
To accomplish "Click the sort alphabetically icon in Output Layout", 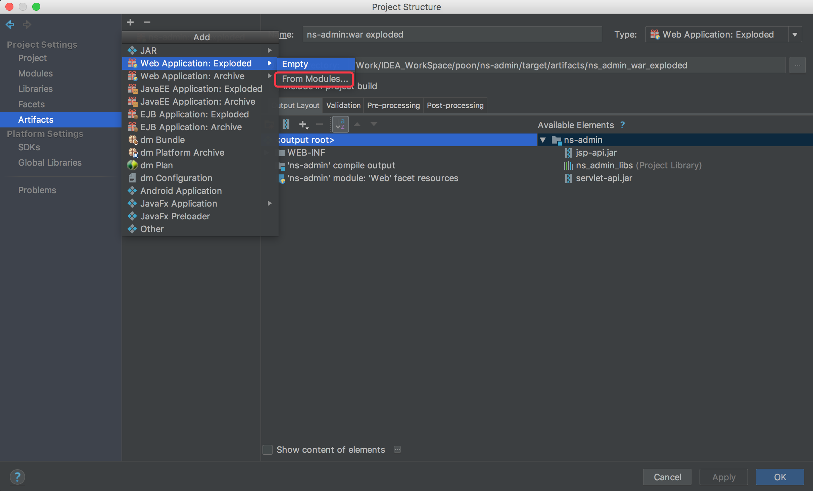I will tap(340, 124).
